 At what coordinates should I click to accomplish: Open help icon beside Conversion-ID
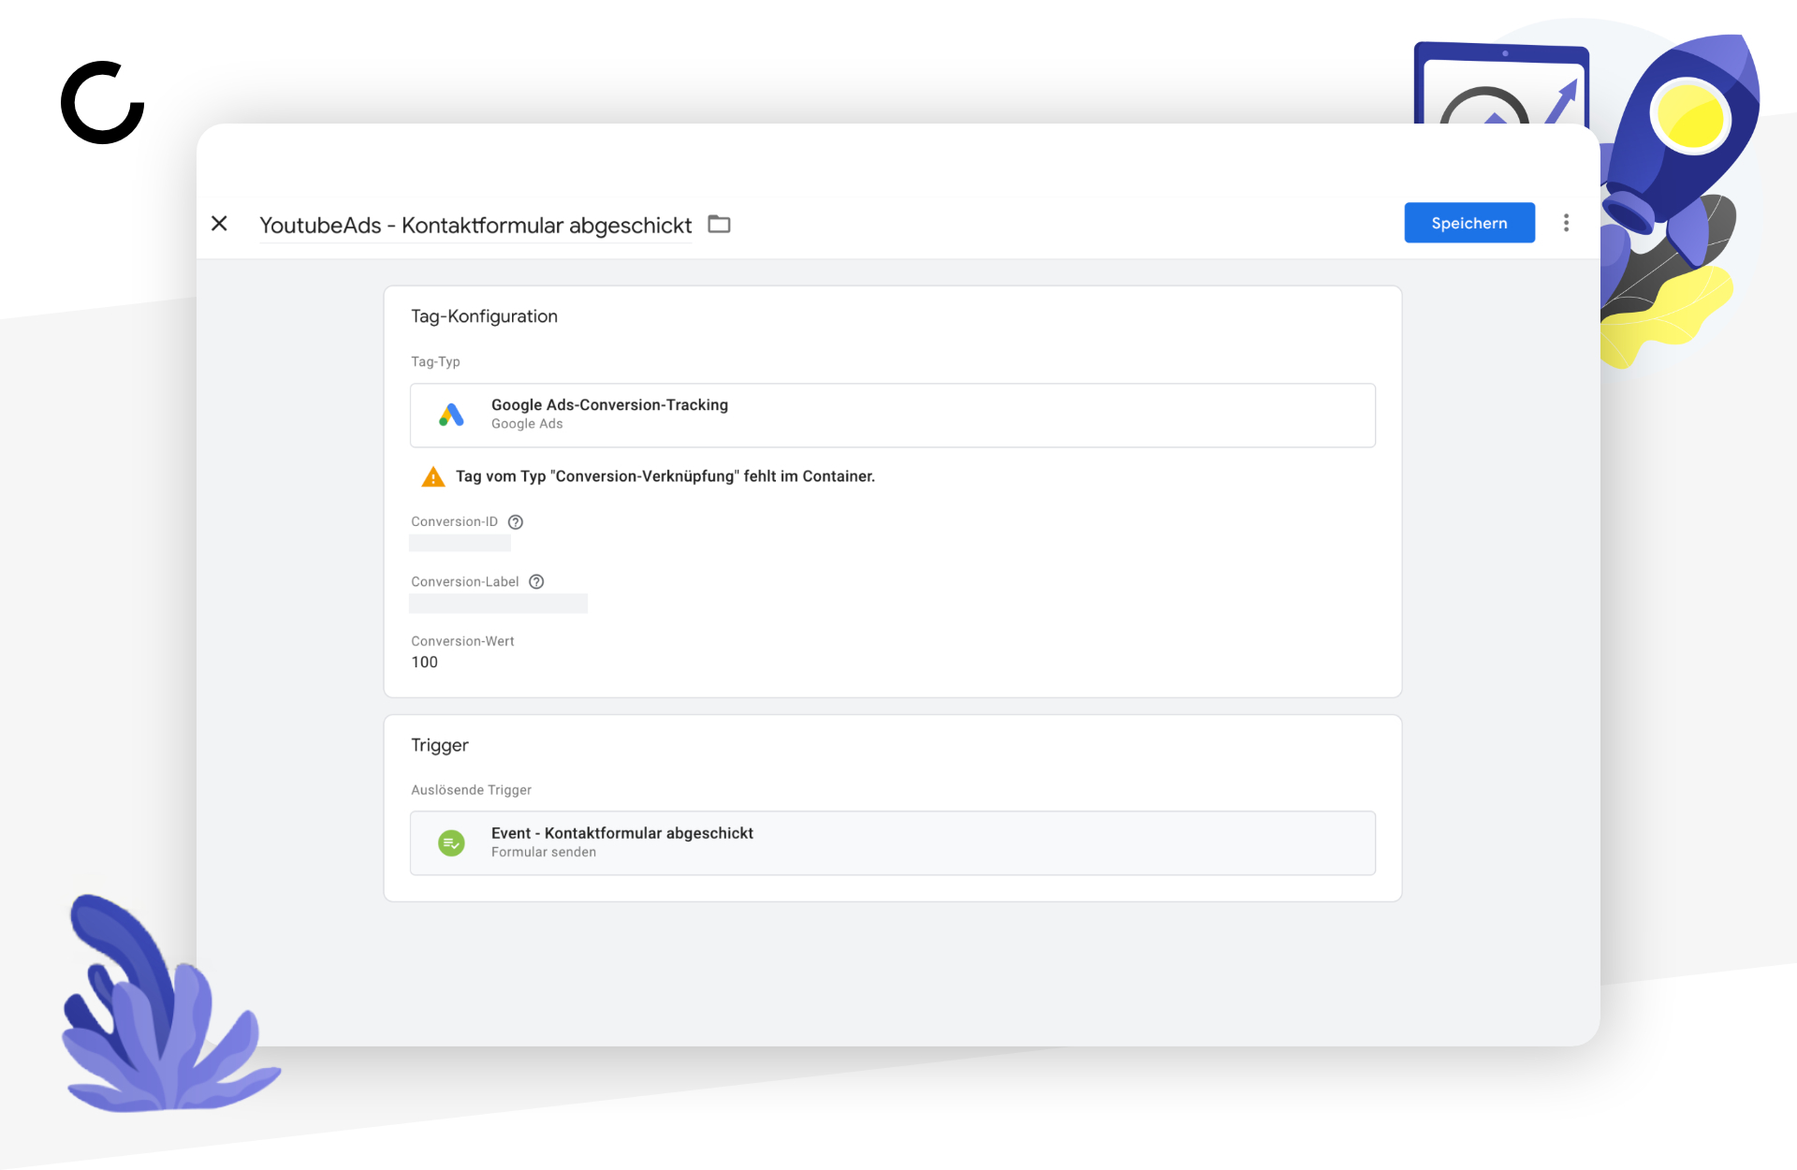point(516,522)
